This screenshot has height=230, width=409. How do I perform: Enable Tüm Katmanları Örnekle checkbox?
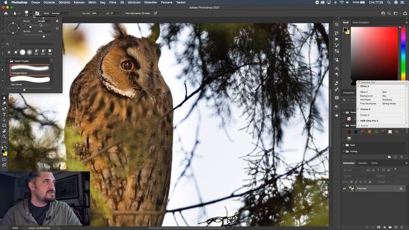tap(123, 13)
